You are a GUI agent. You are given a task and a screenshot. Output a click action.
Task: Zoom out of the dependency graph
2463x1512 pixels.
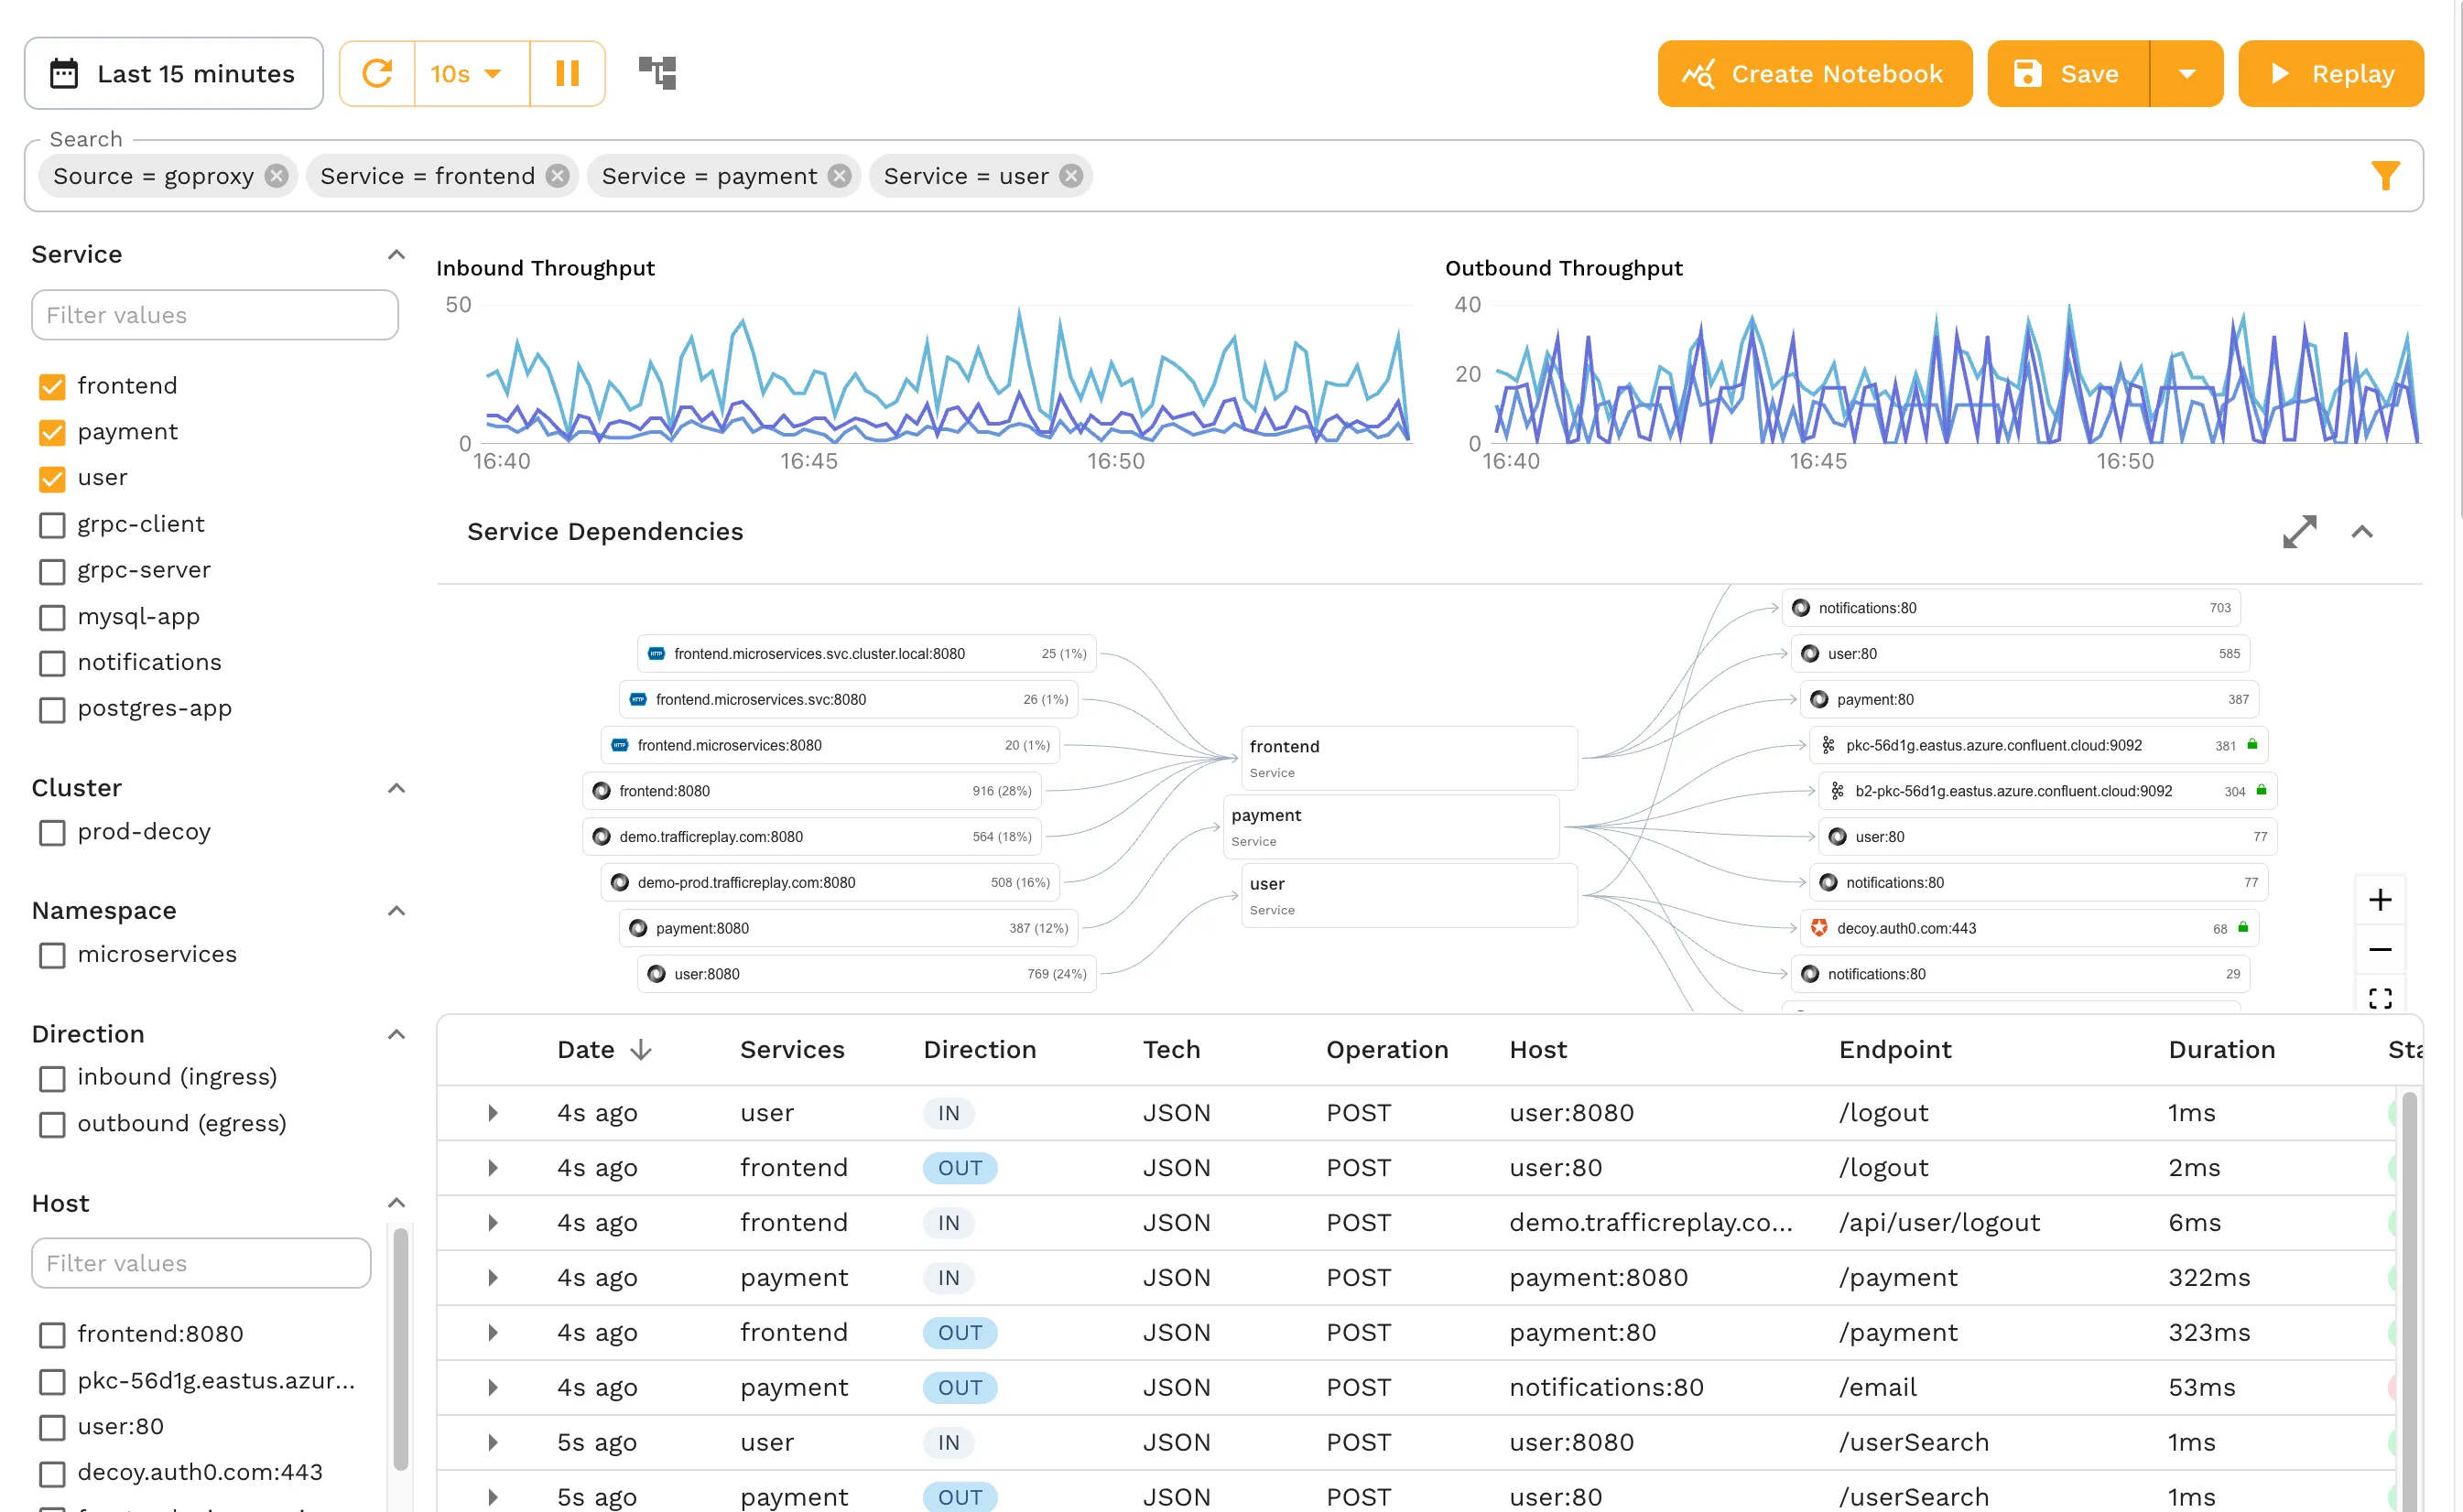tap(2381, 949)
